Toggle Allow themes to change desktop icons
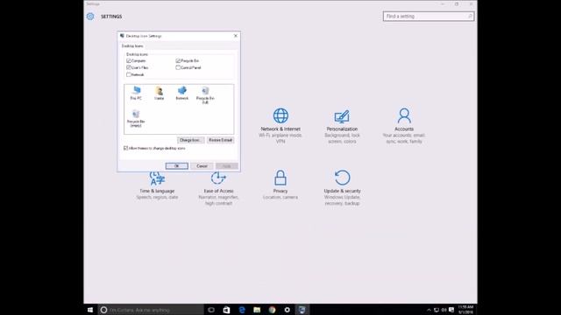This screenshot has width=561, height=315. [x=125, y=148]
